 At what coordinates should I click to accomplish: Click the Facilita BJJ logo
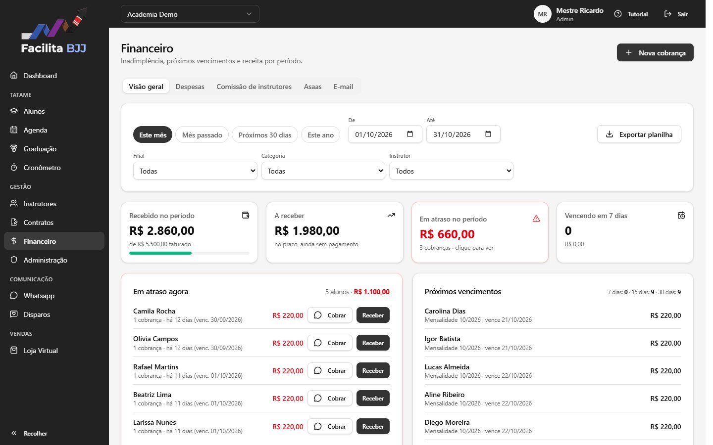coord(54,30)
